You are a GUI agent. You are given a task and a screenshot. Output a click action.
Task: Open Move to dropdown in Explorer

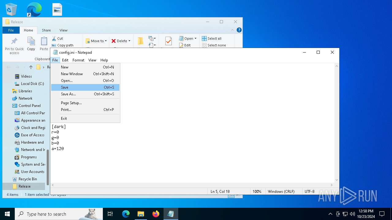[96, 41]
